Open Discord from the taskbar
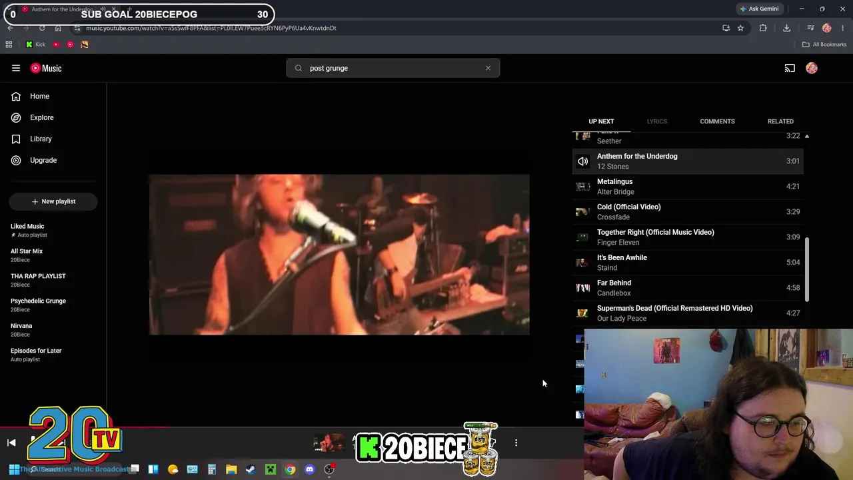The width and height of the screenshot is (853, 480). tap(309, 469)
